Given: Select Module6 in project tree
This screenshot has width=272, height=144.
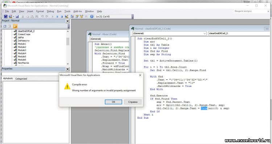Looking at the screenshot, I should pos(22,60).
